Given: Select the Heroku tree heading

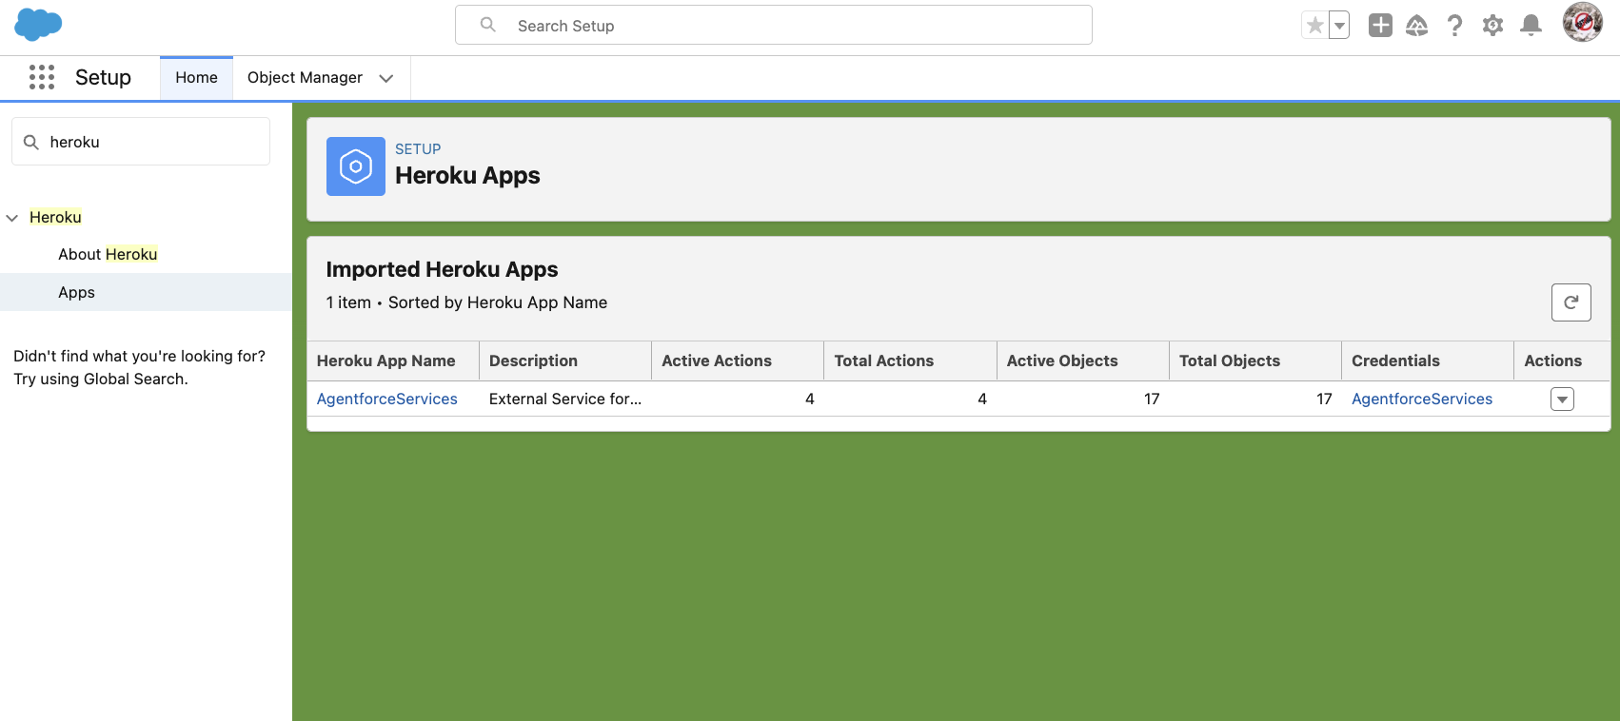Looking at the screenshot, I should (x=55, y=217).
